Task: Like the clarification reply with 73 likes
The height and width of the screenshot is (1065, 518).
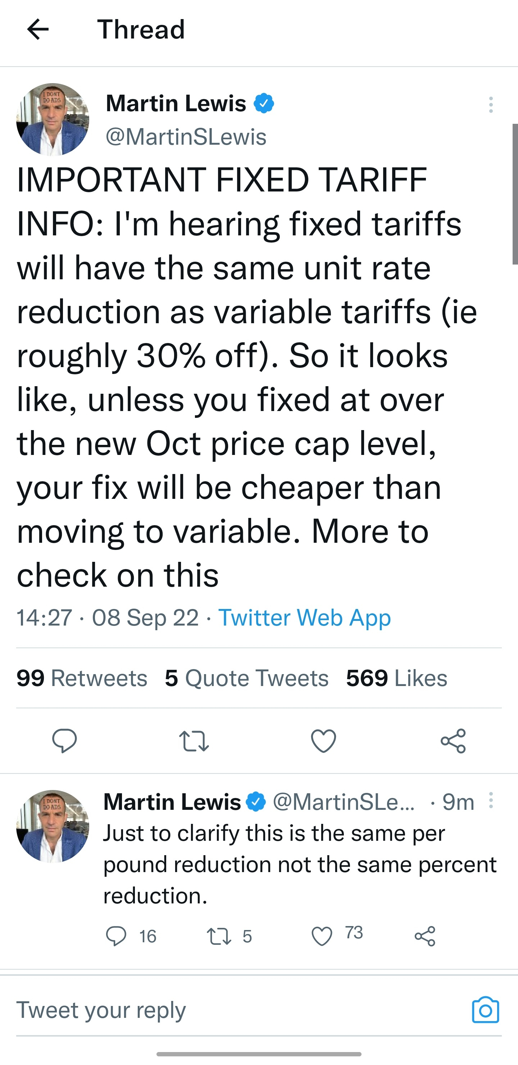Action: [322, 936]
